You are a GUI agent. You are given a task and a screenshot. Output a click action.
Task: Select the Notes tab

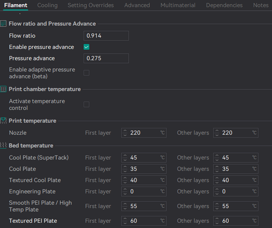[261, 5]
